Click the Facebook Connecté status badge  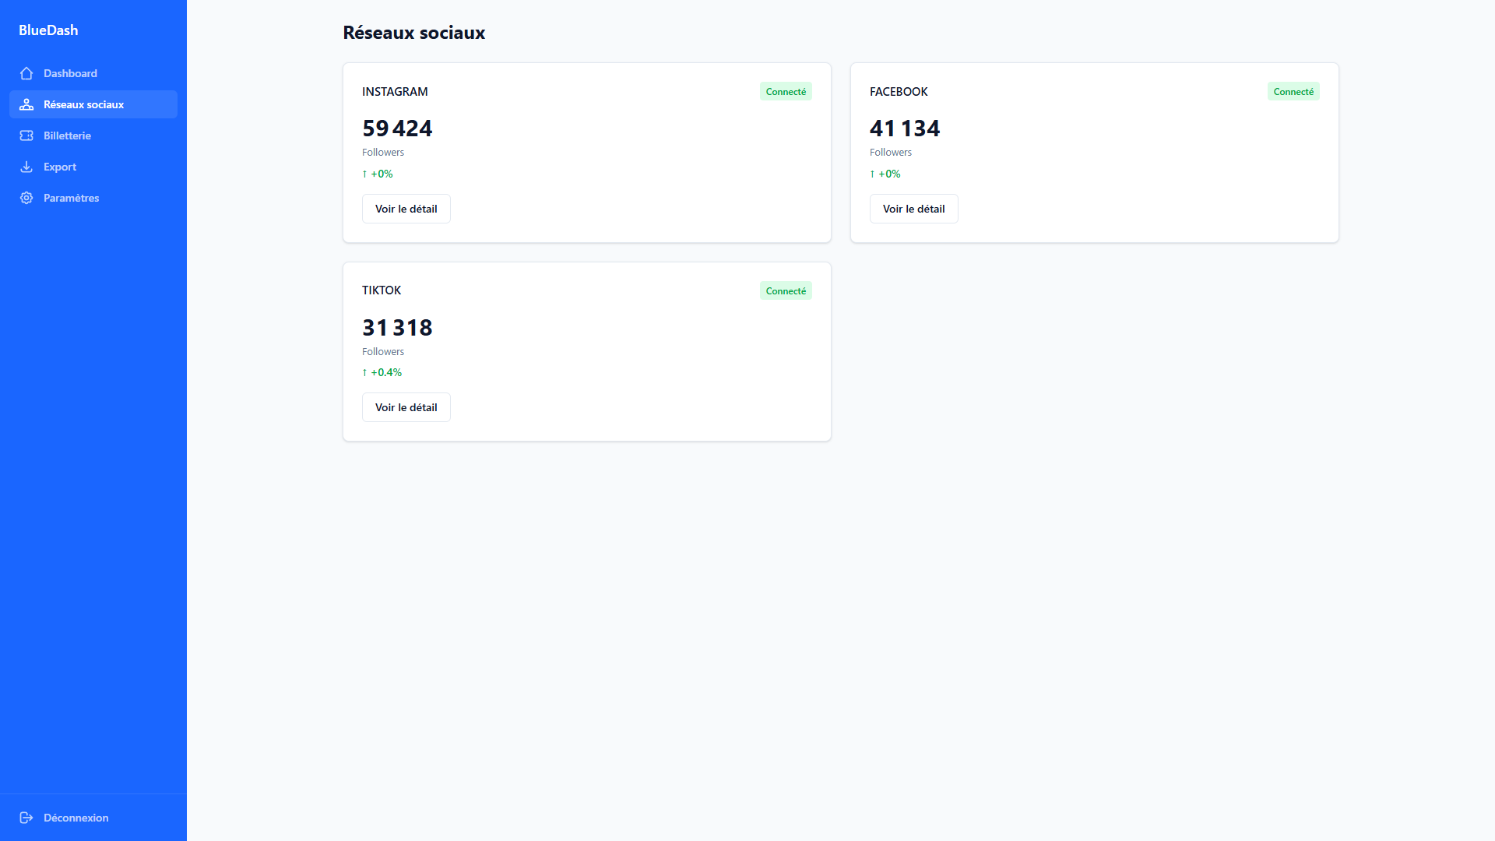click(x=1293, y=92)
